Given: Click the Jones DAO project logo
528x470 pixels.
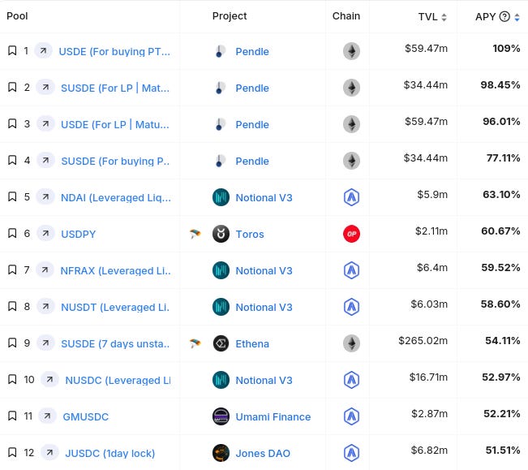Looking at the screenshot, I should pyautogui.click(x=221, y=453).
